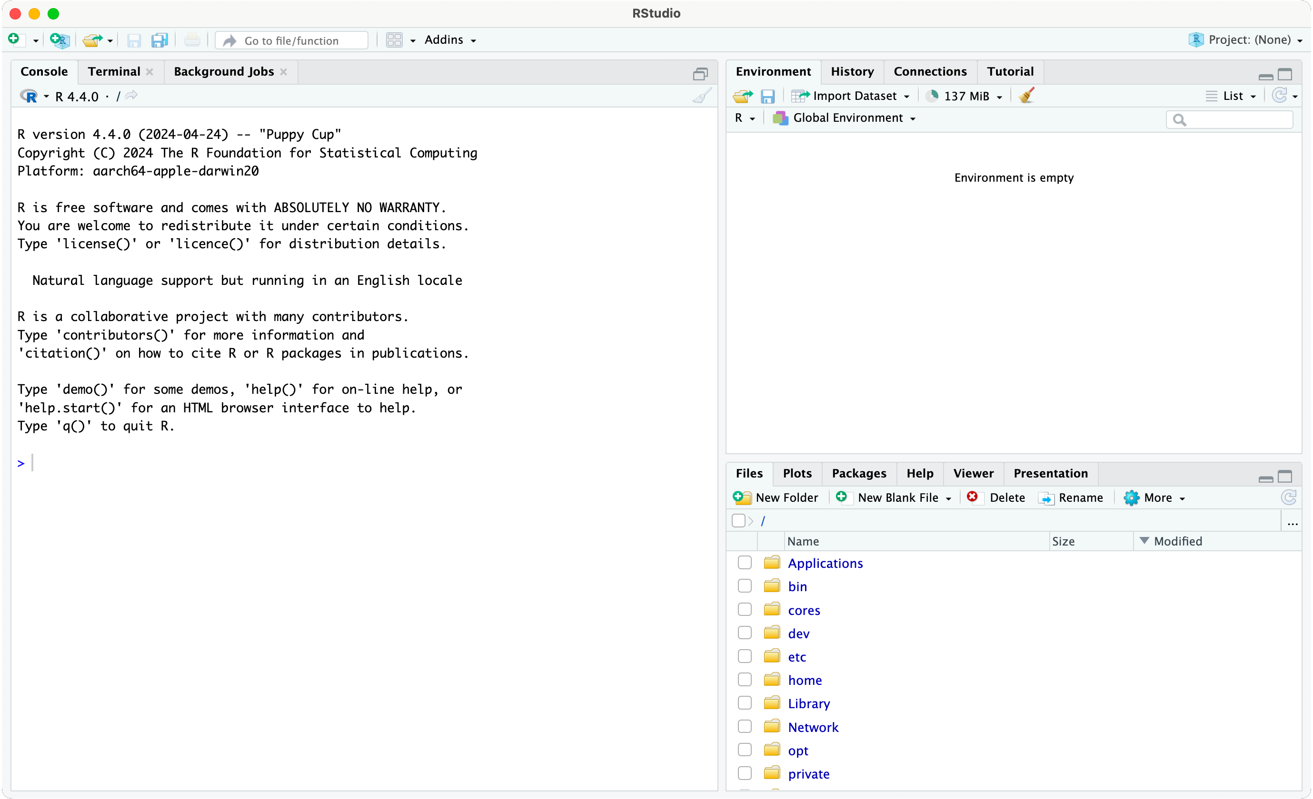
Task: Check the box next to Applications folder
Action: [x=745, y=563]
